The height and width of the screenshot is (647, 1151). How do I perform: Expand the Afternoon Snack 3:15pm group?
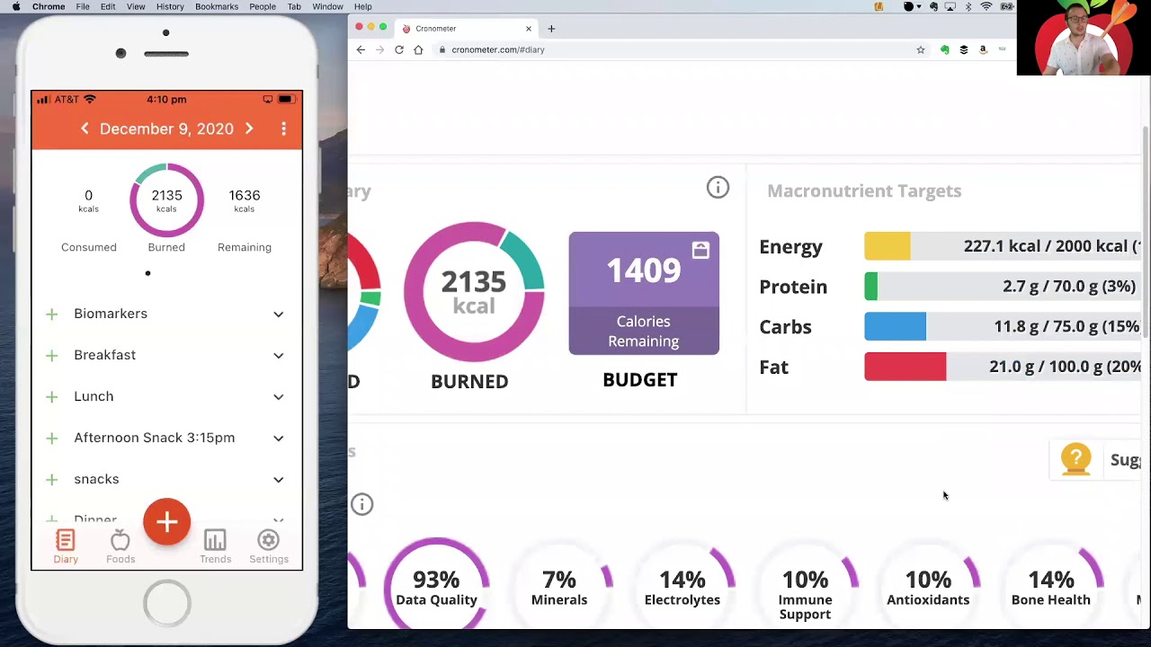pos(279,439)
